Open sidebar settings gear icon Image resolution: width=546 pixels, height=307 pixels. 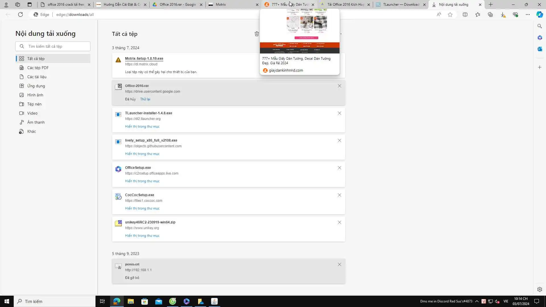point(539,289)
